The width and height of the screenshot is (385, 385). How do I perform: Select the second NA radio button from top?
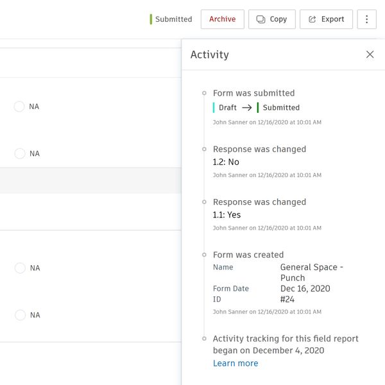[19, 154]
